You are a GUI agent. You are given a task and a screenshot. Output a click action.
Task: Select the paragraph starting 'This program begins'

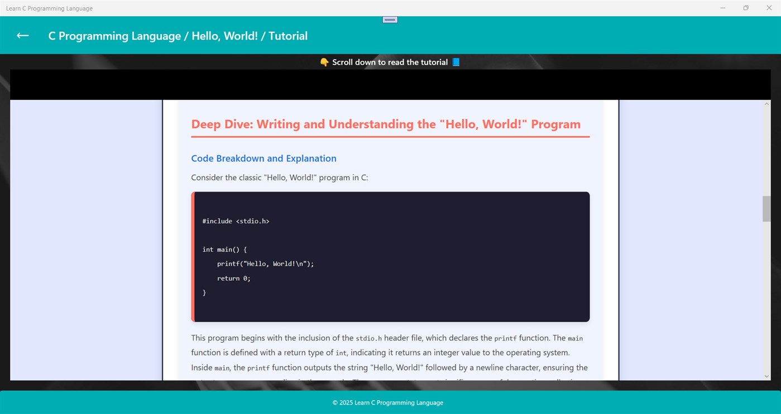point(389,352)
